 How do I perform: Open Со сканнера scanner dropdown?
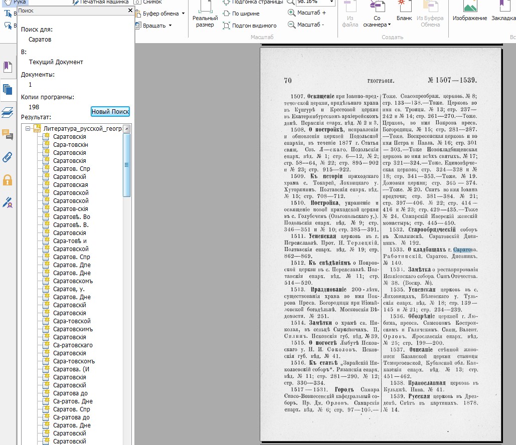(x=377, y=15)
